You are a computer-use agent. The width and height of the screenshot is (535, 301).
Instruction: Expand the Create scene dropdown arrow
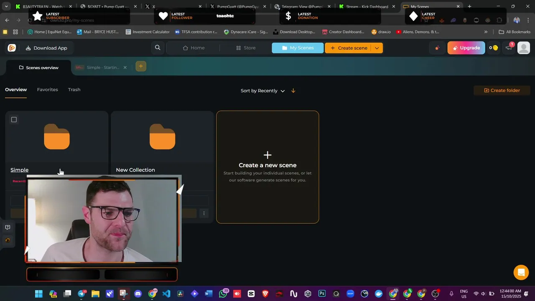click(377, 48)
